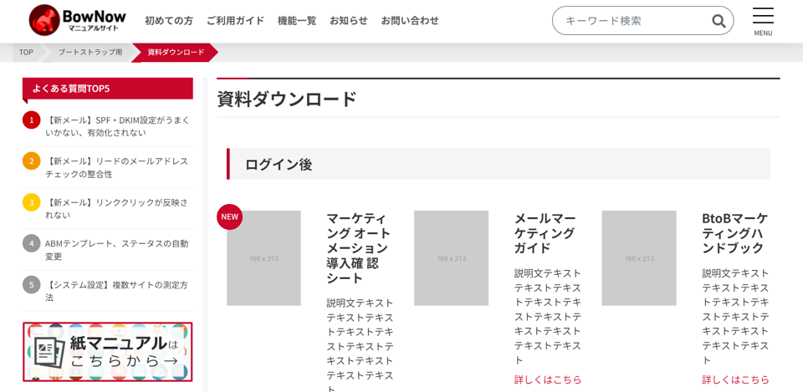Click thumbnail beside BtoBマーケティングハンドブック

[x=638, y=258]
